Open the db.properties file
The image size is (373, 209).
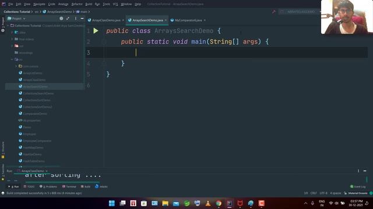pos(31,121)
